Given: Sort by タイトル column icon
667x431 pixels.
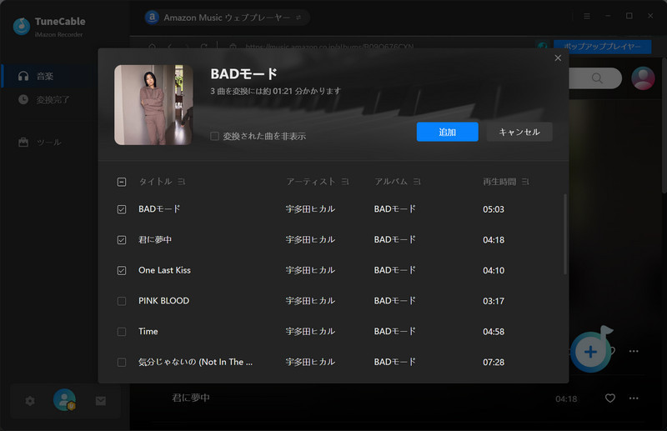Looking at the screenshot, I should tap(181, 182).
